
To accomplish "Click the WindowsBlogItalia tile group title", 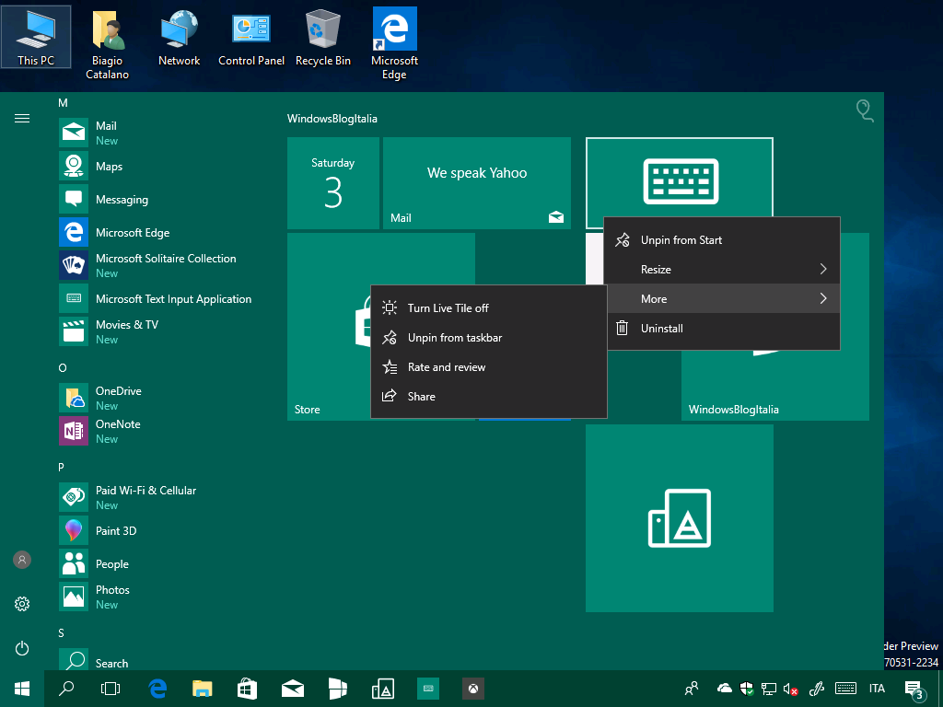I will (x=332, y=119).
